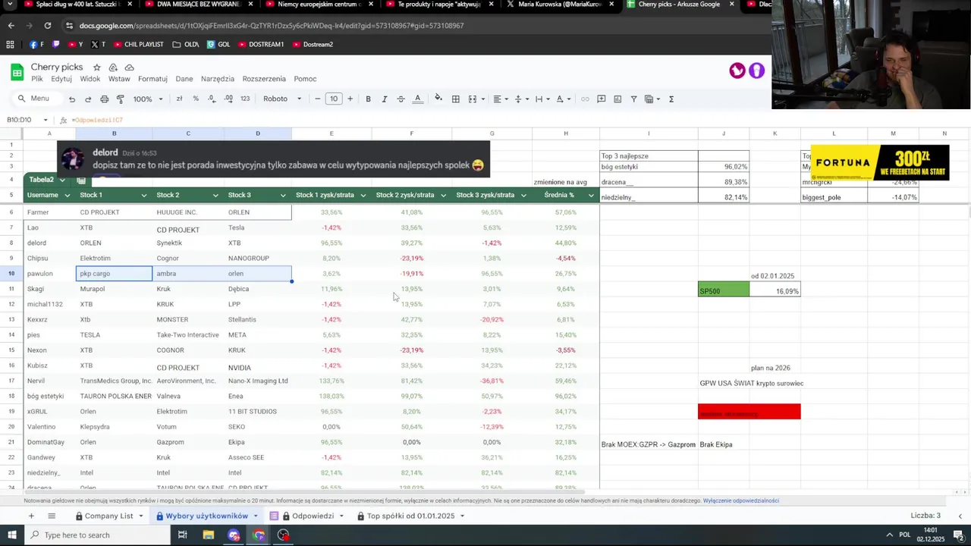Apply currency format with zł button
Viewport: 971px width, 546px height.
179,99
